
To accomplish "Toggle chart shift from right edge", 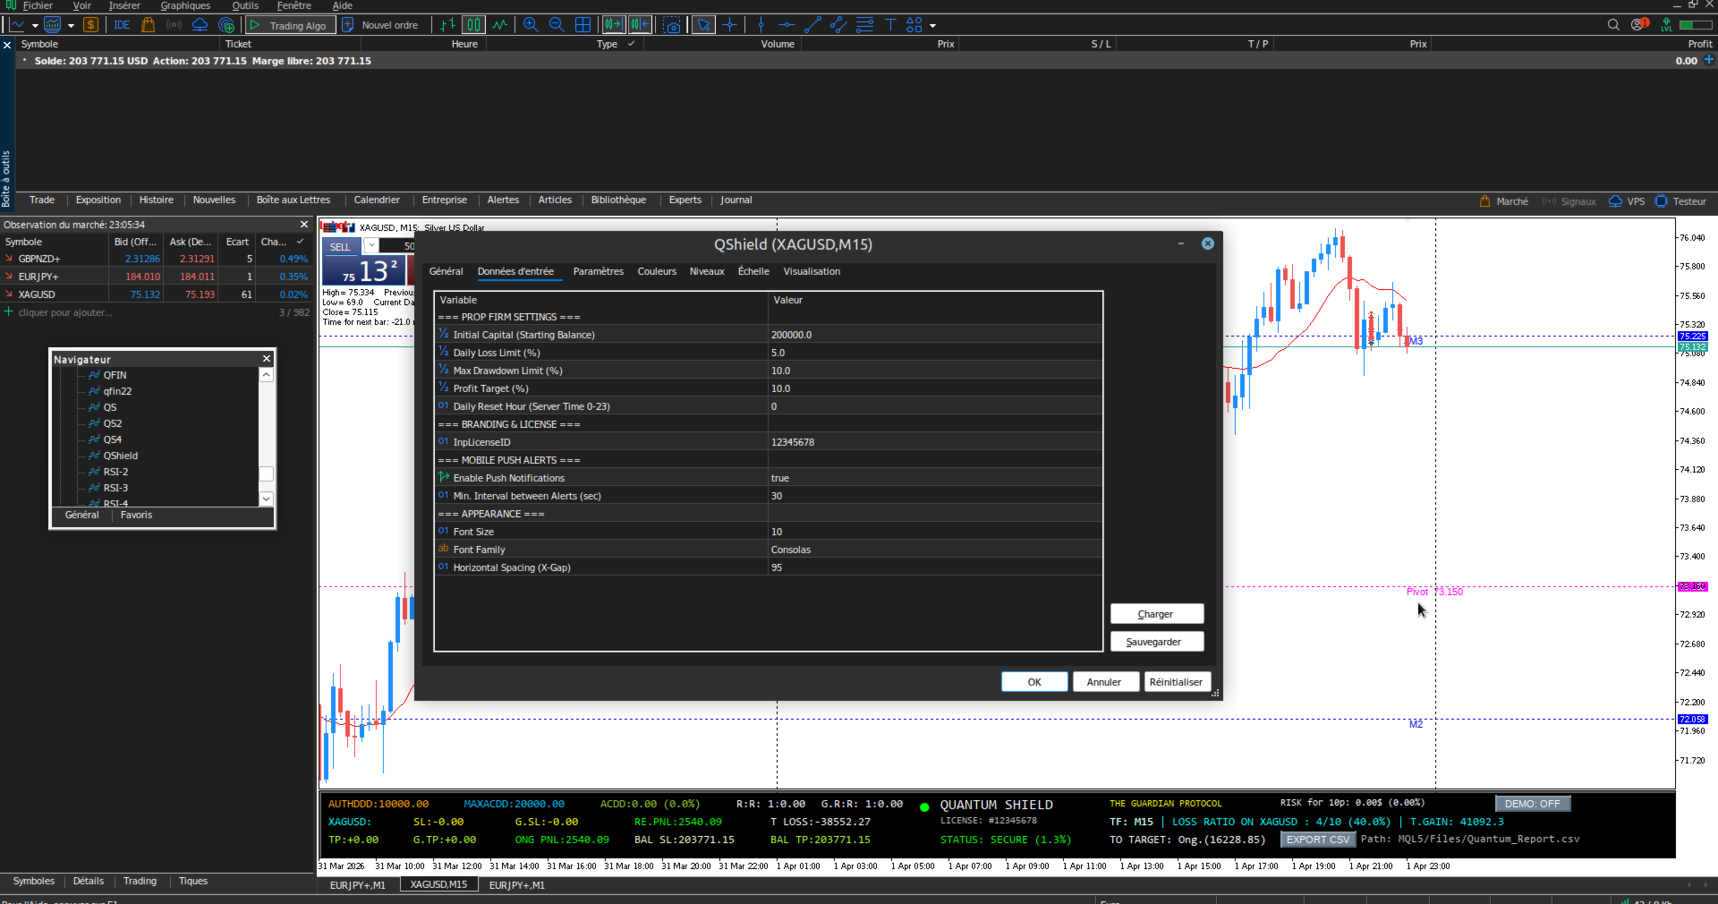I will coord(640,25).
